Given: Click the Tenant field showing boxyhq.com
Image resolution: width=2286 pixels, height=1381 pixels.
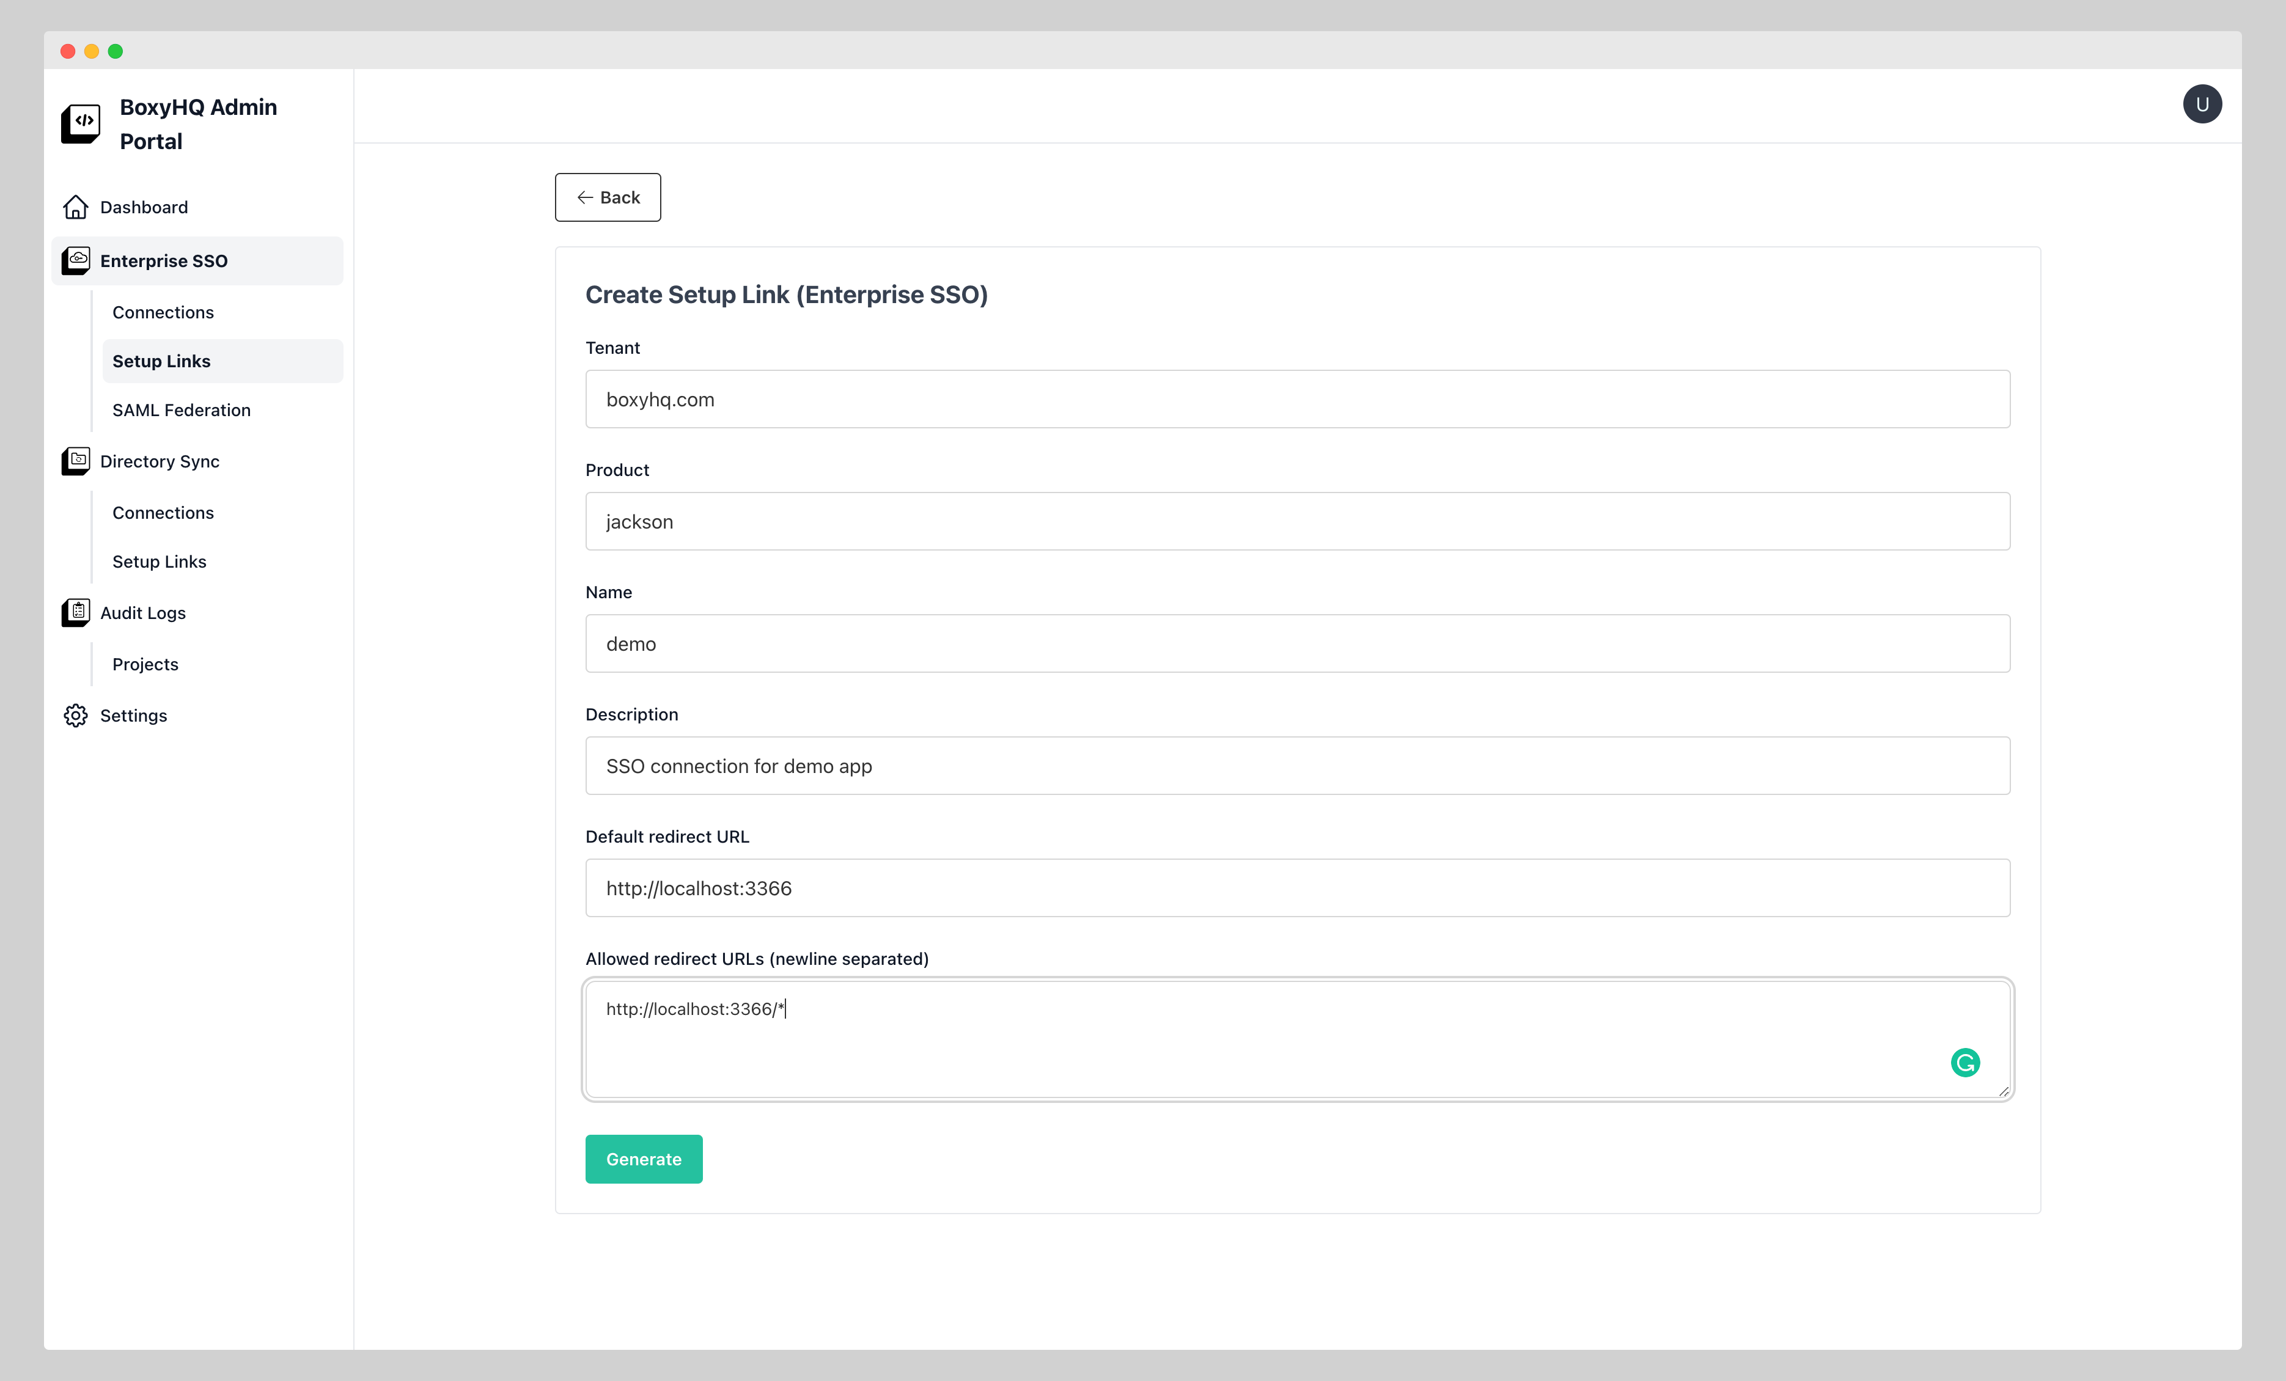Looking at the screenshot, I should click(x=1297, y=399).
